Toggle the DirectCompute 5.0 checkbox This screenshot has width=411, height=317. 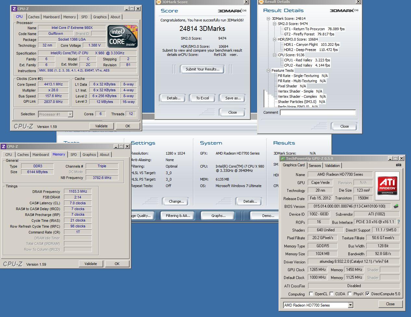click(x=367, y=294)
